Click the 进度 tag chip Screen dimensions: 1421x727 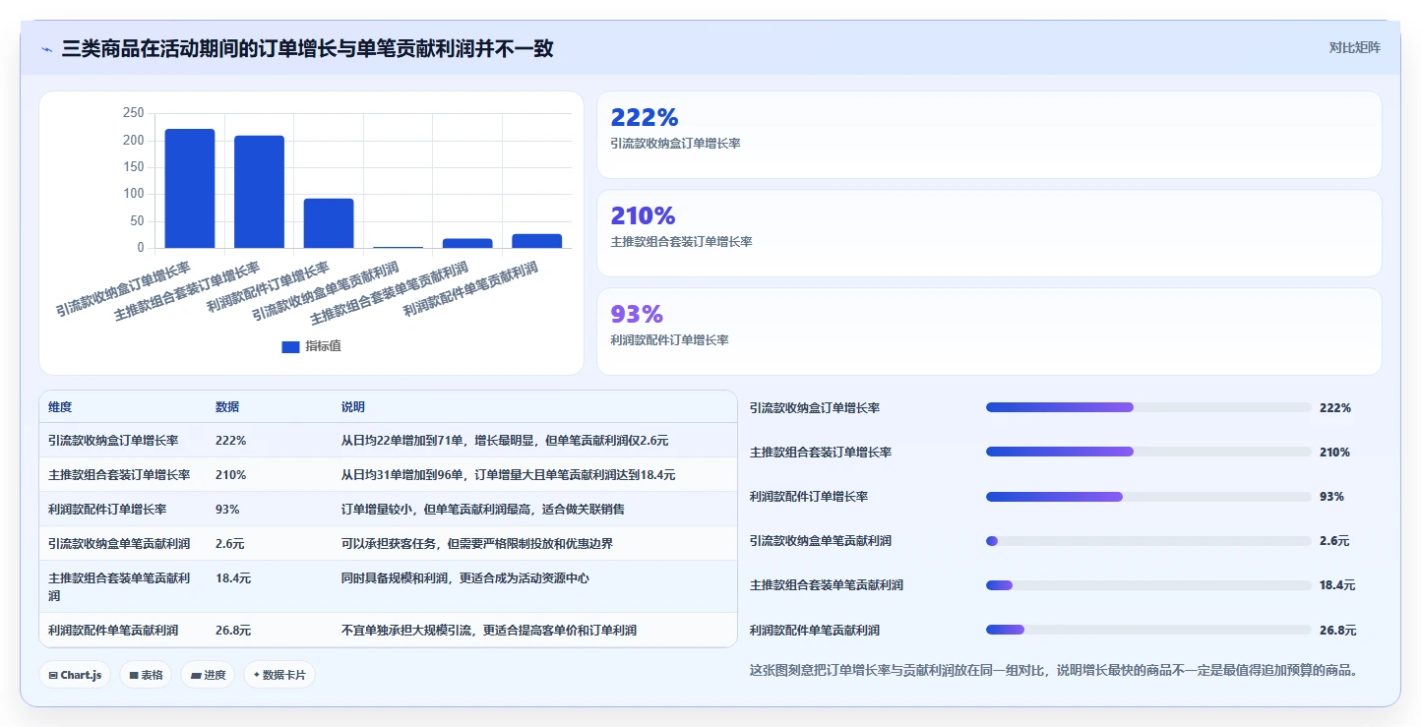pos(208,675)
